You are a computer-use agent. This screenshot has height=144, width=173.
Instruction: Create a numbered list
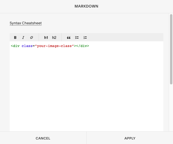pyautogui.click(x=85, y=38)
